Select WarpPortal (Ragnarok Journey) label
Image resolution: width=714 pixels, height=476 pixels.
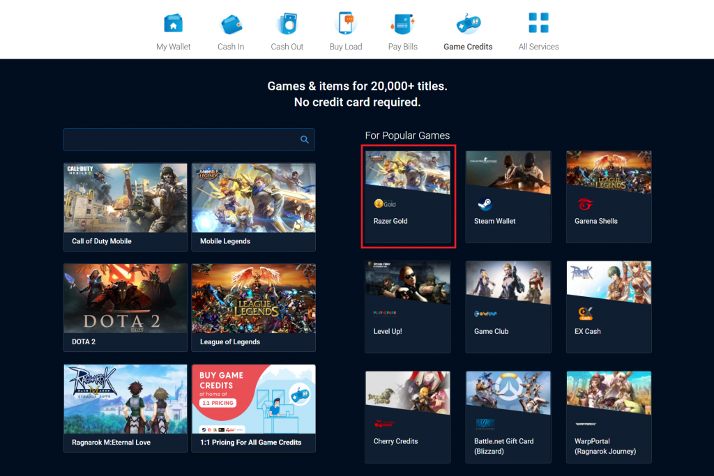point(605,447)
